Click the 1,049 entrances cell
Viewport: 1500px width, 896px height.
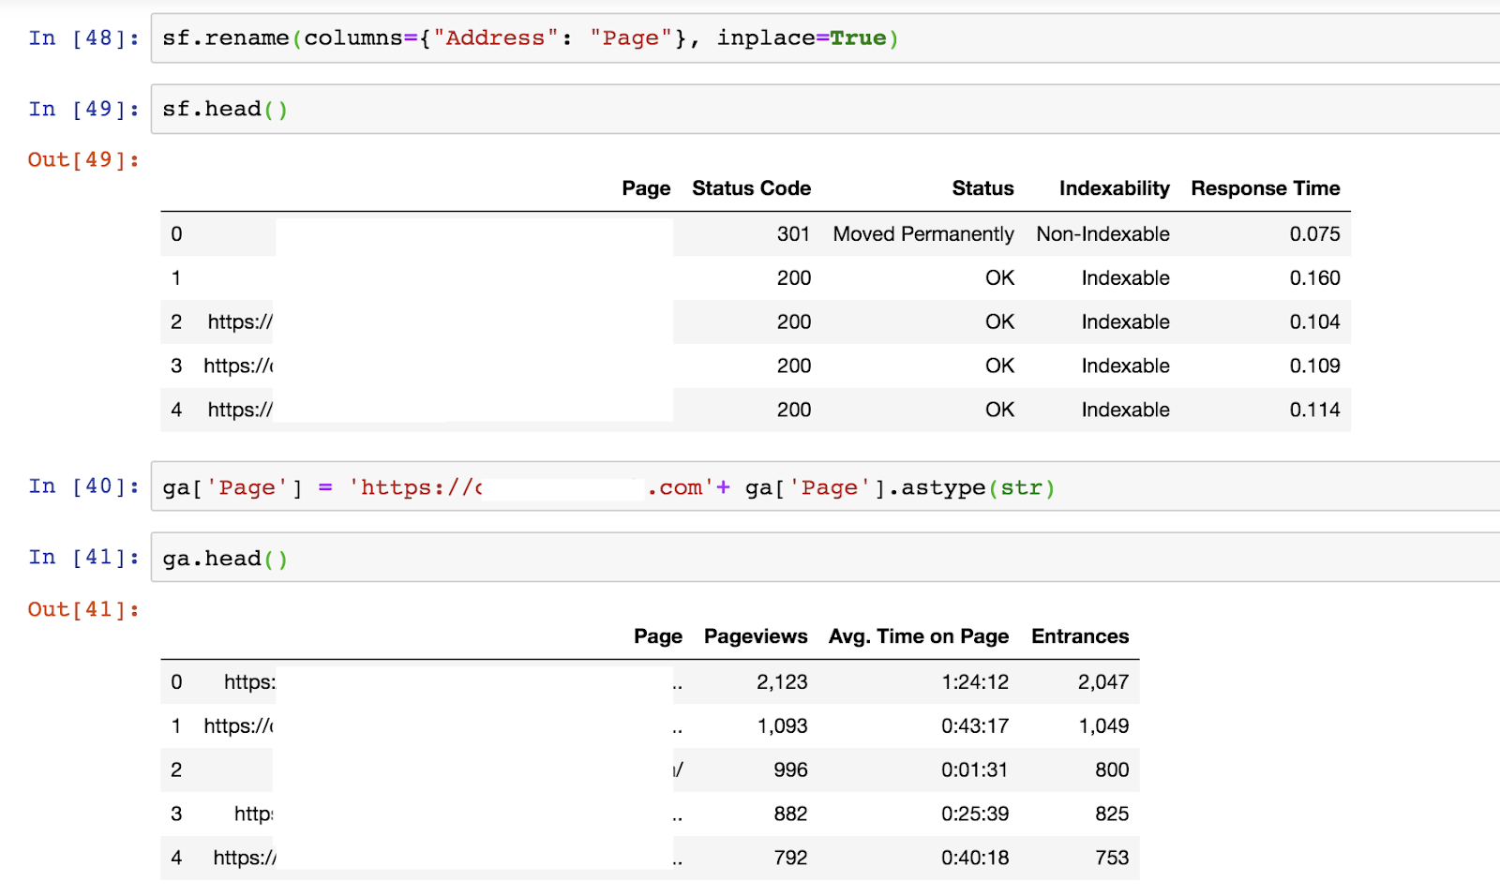click(1103, 726)
